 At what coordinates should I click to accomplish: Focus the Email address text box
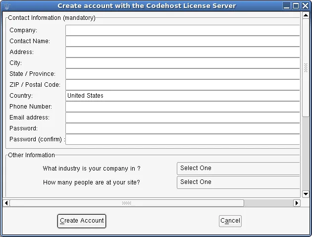tap(183, 118)
